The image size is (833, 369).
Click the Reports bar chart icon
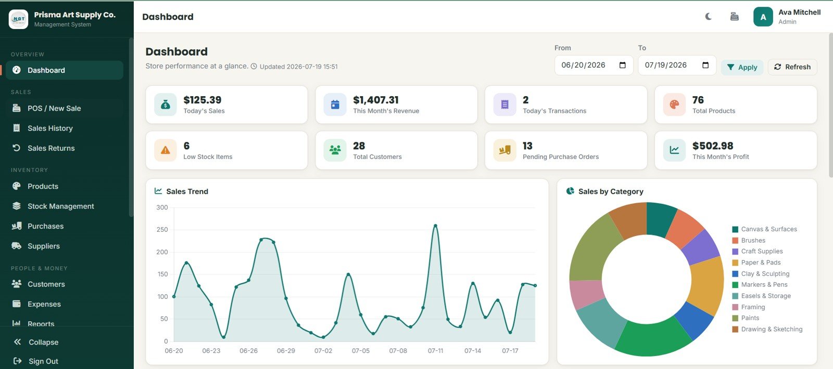(x=17, y=323)
